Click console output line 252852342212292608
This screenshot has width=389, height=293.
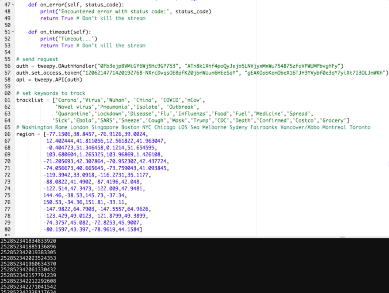[x=28, y=281]
